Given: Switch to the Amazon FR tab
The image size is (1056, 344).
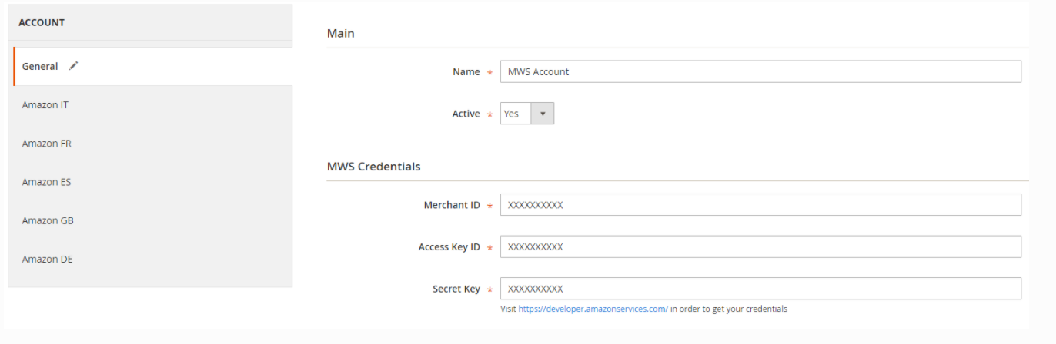Looking at the screenshot, I should click(151, 144).
